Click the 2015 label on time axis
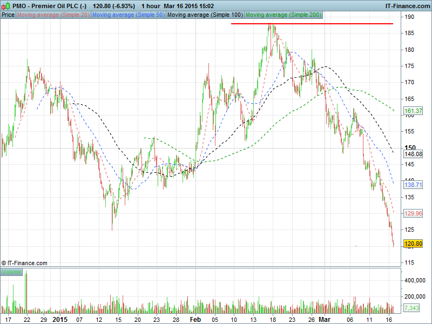The height and width of the screenshot is (324, 432). 60,319
